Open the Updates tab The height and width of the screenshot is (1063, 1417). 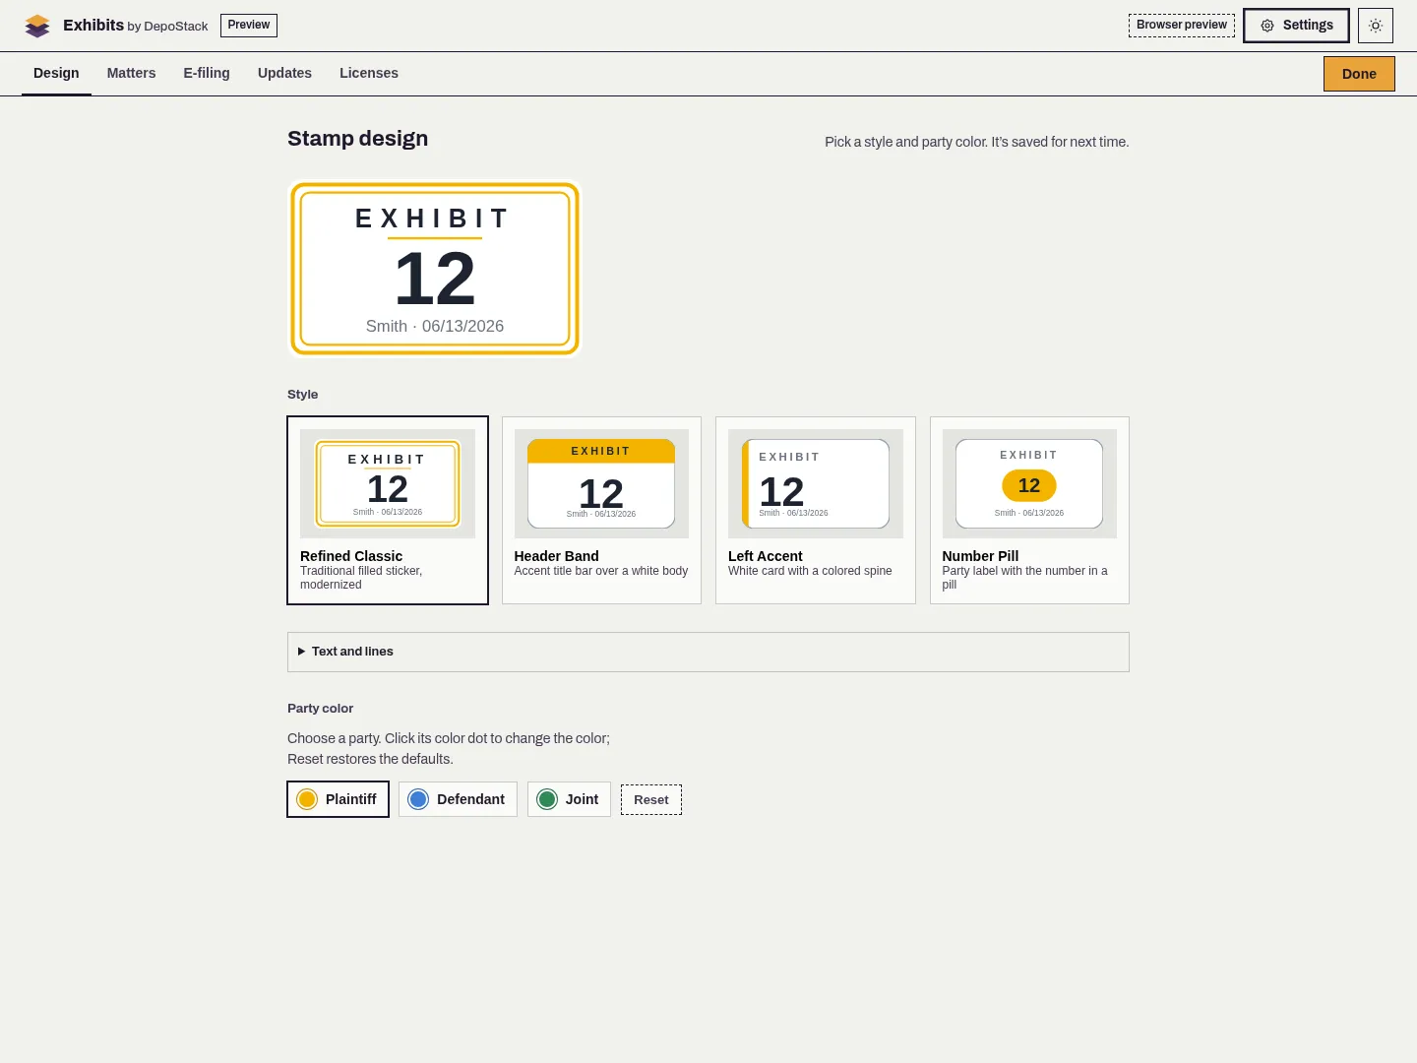284,74
